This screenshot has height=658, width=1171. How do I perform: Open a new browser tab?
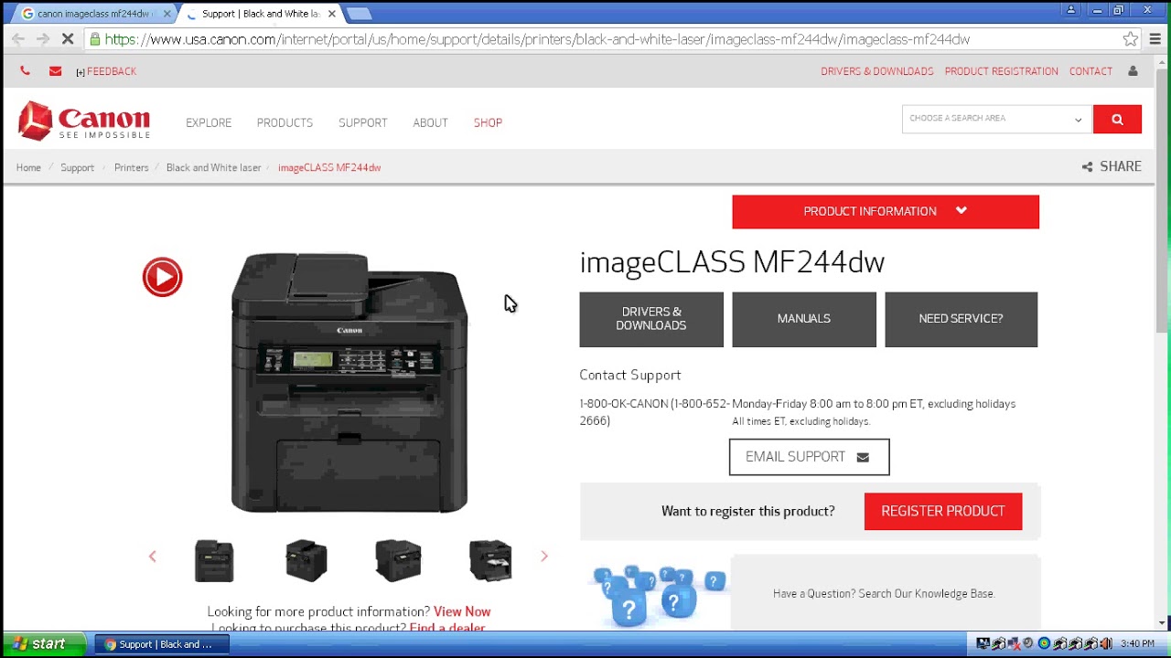point(360,14)
